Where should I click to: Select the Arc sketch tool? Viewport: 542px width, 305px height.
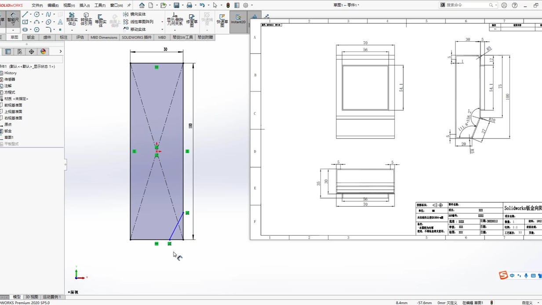point(36,22)
